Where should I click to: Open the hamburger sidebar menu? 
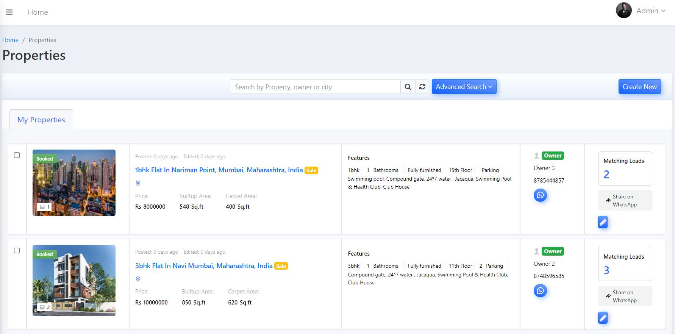click(x=9, y=12)
